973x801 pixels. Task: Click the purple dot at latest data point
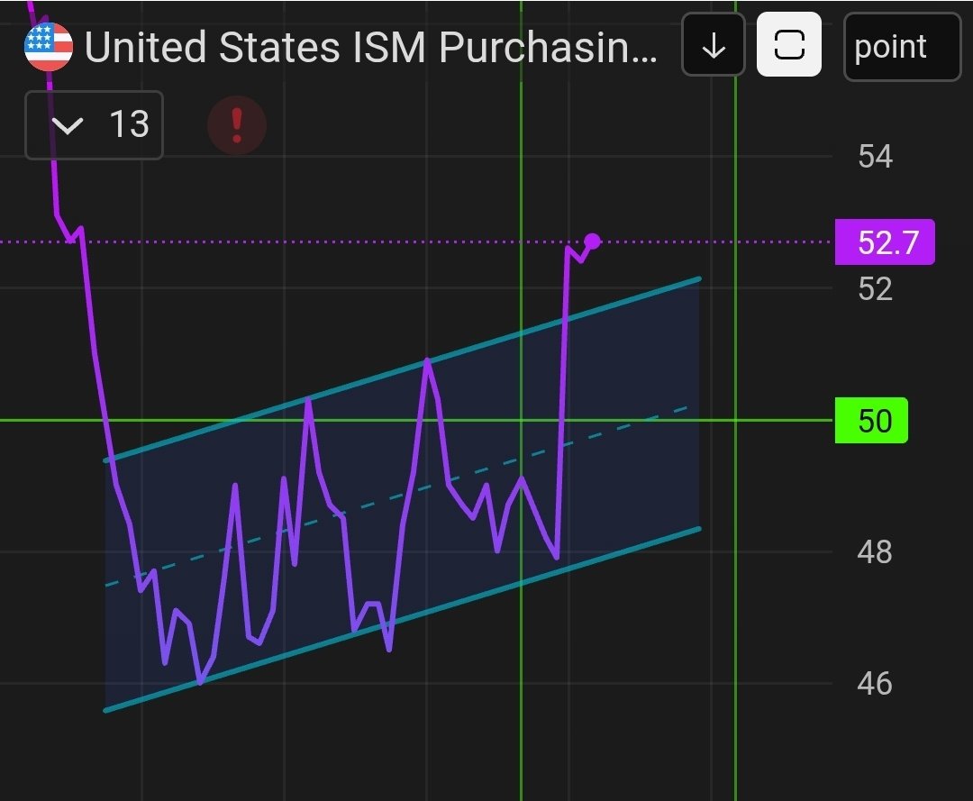tap(593, 241)
